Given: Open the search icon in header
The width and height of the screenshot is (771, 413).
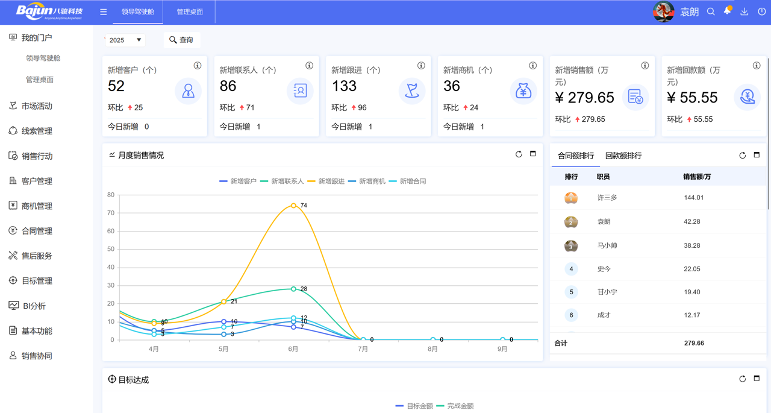Looking at the screenshot, I should 711,12.
